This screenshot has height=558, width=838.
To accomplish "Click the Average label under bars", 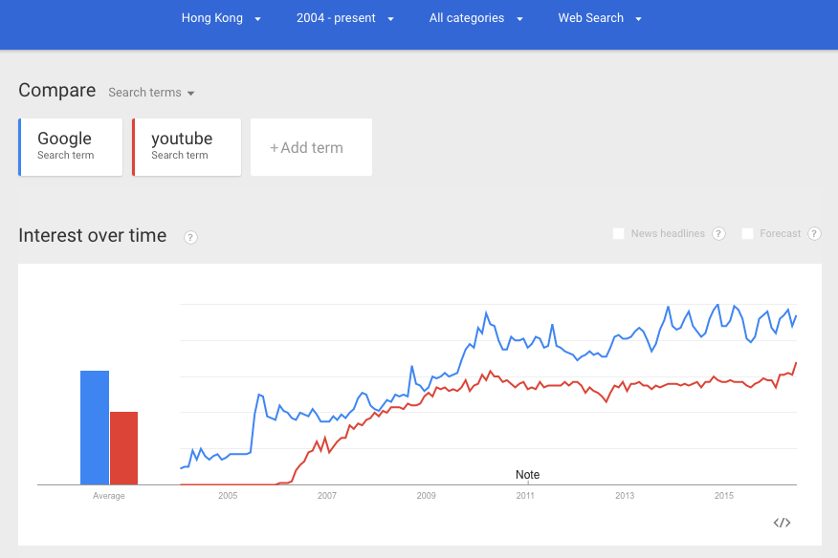I will (x=109, y=496).
